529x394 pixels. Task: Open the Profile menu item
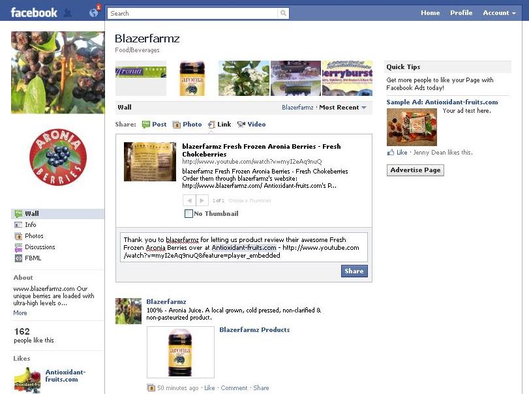tap(461, 13)
